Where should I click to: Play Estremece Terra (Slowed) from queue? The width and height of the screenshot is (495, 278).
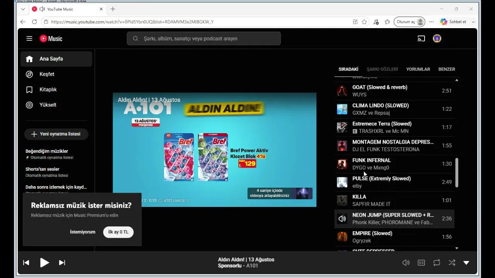tap(394, 127)
